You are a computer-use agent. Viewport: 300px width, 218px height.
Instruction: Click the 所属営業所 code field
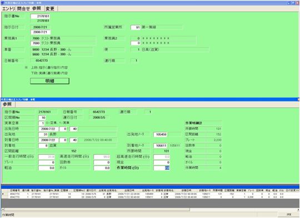136,28
